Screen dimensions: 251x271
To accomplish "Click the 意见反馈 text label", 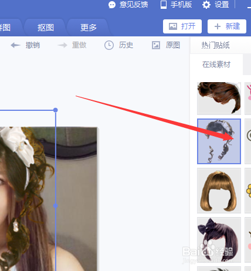I will coord(134,5).
